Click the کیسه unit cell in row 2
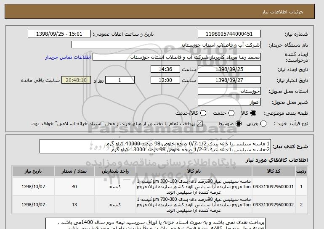 point(115,205)
